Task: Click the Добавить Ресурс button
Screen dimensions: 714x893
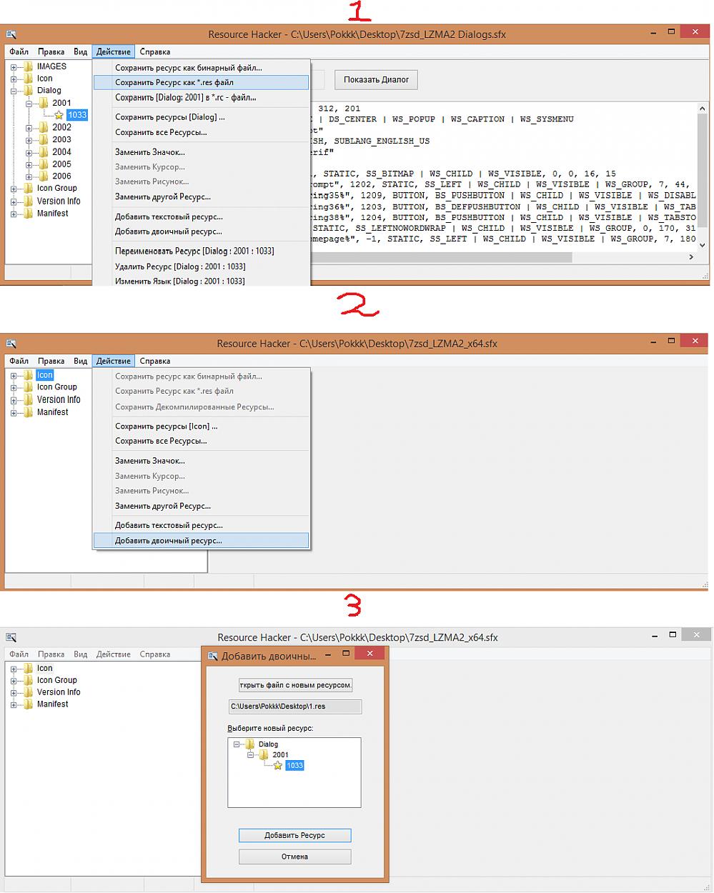Action: [294, 835]
